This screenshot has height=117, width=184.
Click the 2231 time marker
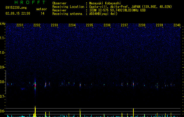pyautogui.click(x=20, y=25)
